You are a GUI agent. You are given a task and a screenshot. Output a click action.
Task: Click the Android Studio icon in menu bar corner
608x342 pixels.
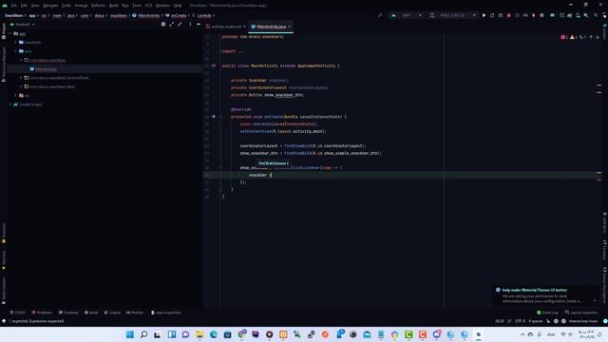coord(5,6)
